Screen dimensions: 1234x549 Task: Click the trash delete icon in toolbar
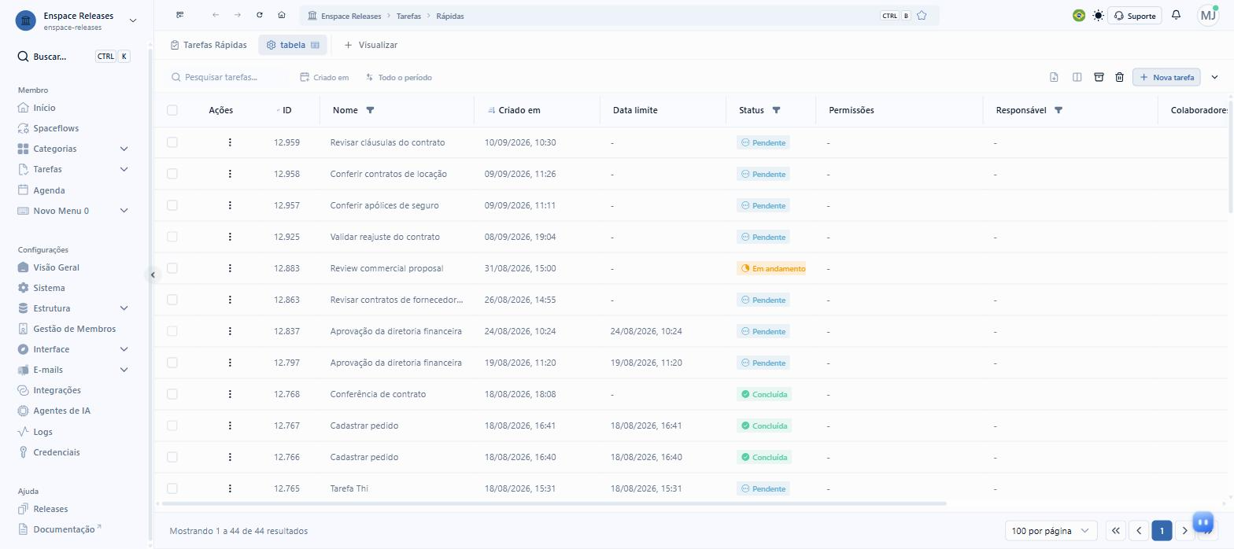tap(1119, 77)
